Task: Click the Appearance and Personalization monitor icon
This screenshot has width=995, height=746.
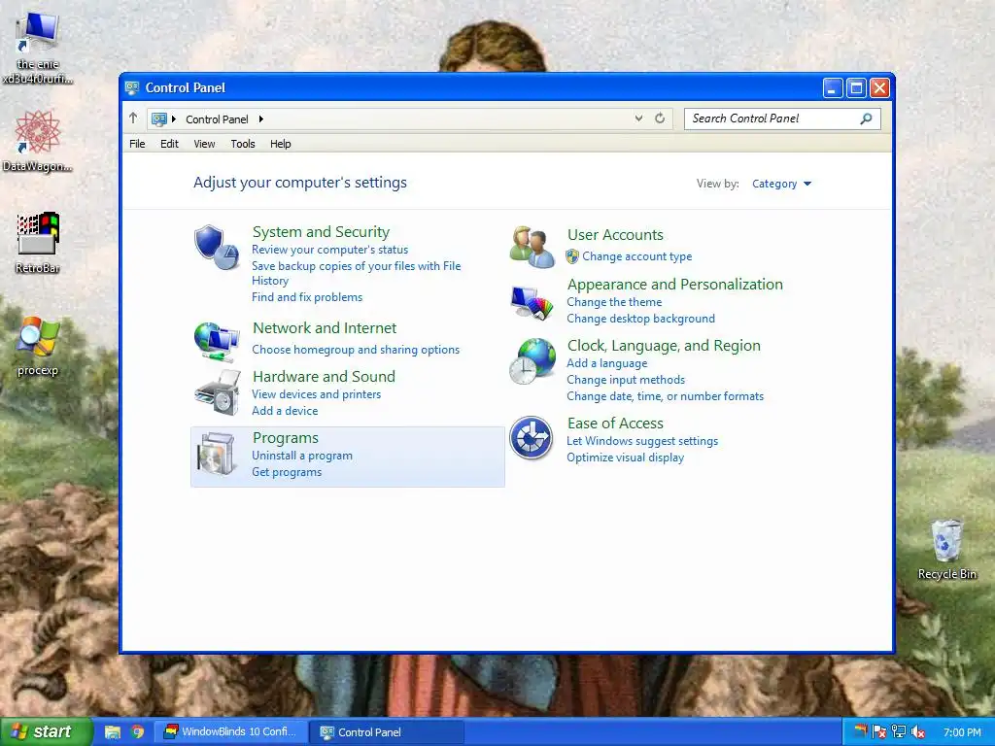Action: [532, 302]
